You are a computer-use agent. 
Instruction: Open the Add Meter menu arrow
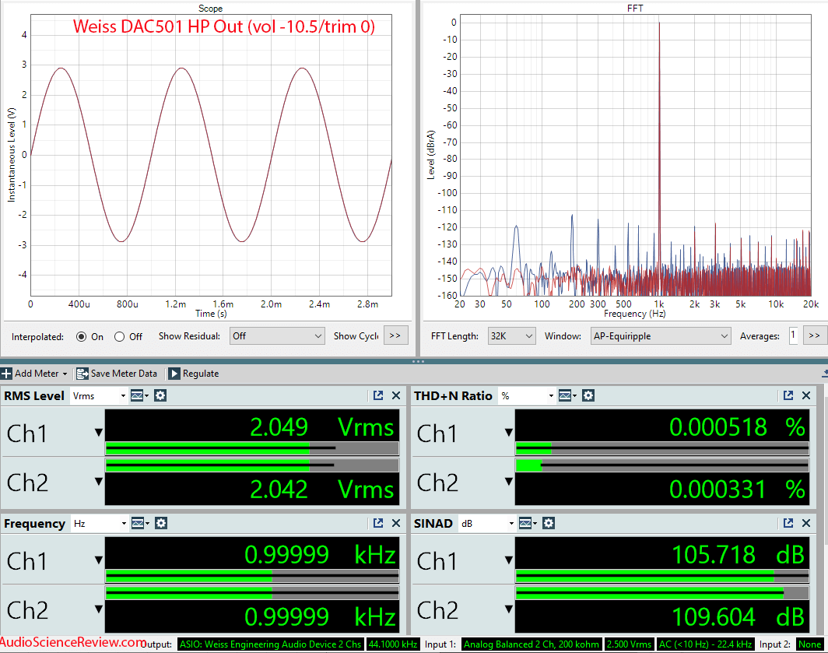tap(65, 374)
